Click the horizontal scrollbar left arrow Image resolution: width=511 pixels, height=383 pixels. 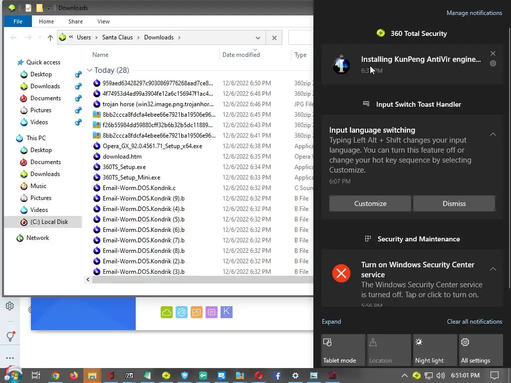click(x=88, y=279)
